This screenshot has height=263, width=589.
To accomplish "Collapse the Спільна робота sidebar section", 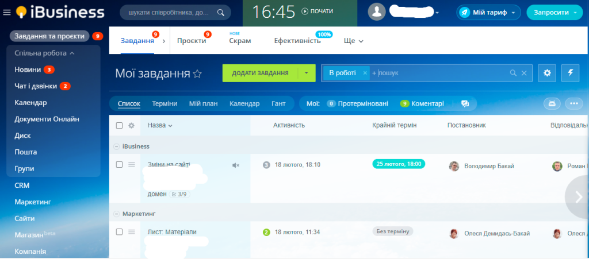I will coord(45,53).
